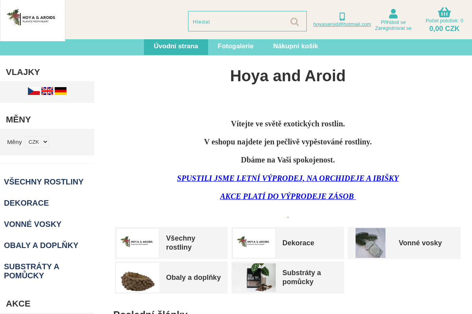Click the Všechny rostliny category thumbnail
This screenshot has height=314, width=472.
tap(138, 243)
